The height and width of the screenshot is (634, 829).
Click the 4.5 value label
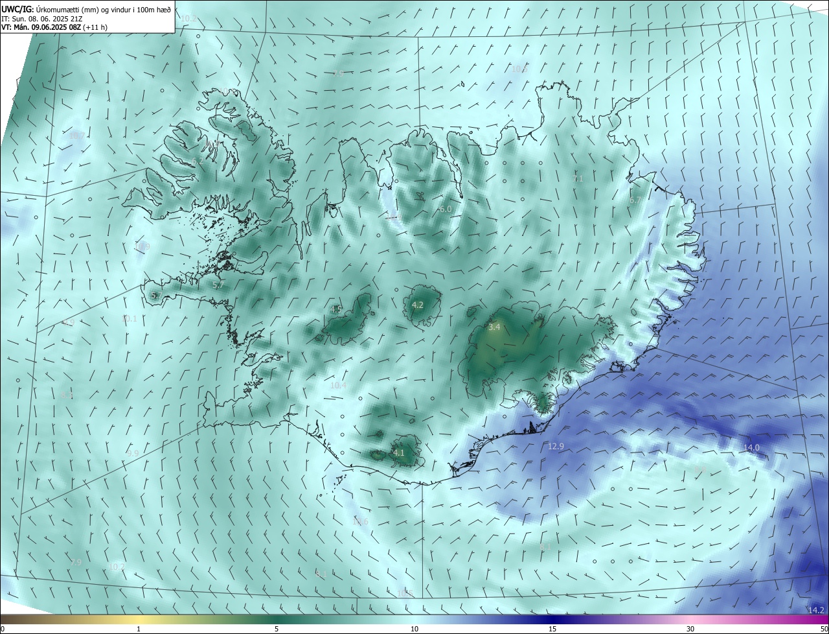(x=335, y=309)
